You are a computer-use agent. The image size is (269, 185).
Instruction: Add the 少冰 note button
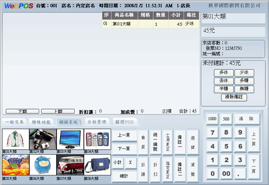coord(244,73)
